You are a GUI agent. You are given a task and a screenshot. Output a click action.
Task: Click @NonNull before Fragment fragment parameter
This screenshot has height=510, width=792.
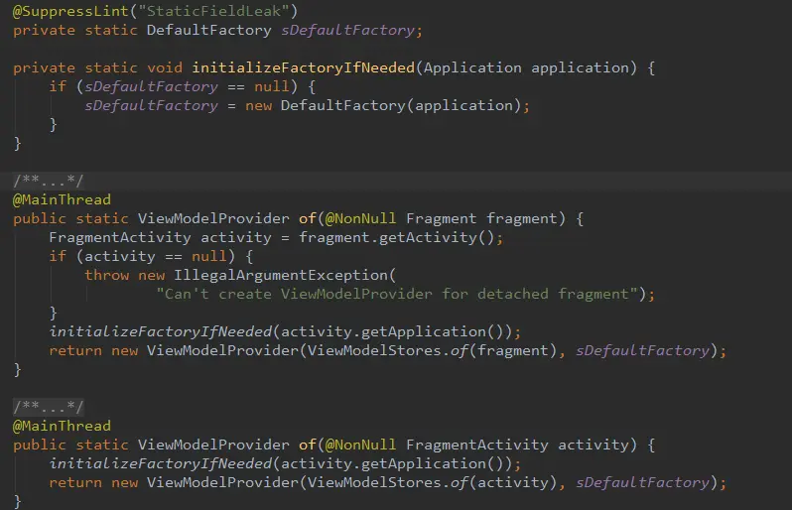click(x=360, y=218)
